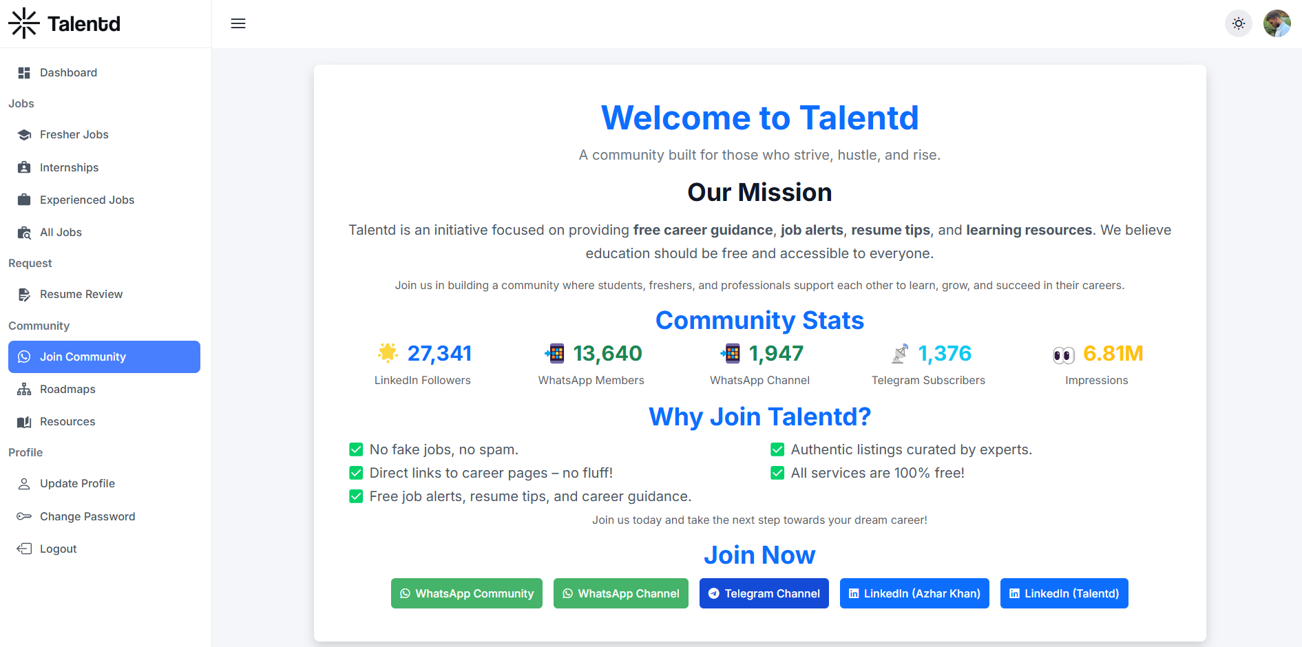Open Change Password page
The image size is (1302, 647).
tap(104, 516)
